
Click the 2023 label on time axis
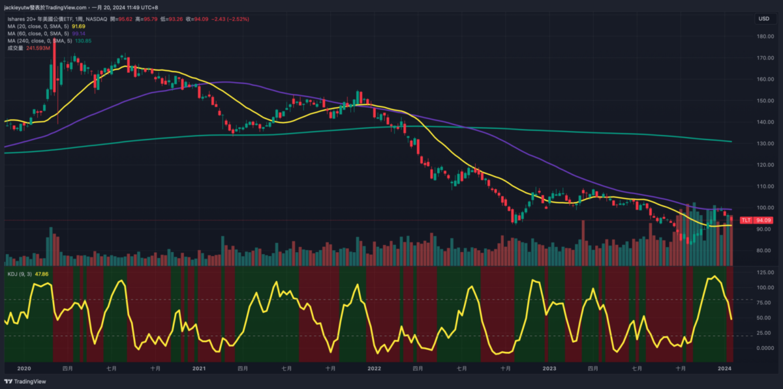[x=549, y=368]
